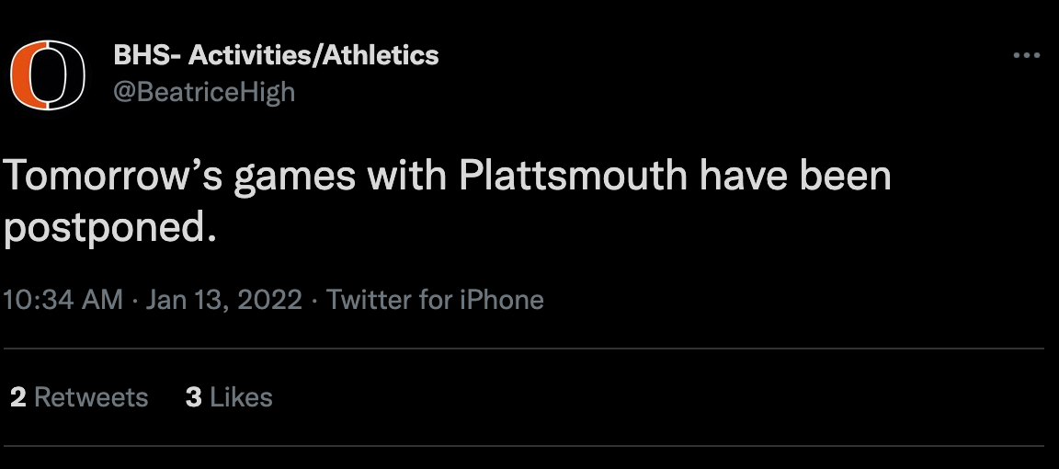Click the @BeatriceHigh handle
The height and width of the screenshot is (469, 1059).
(204, 92)
